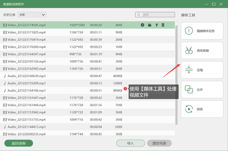Select the Video_221222165126.mp4 row

[x=87, y=61]
